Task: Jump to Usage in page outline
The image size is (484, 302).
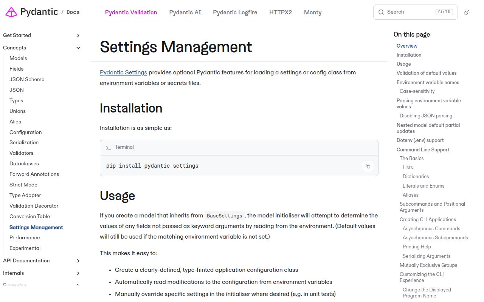Action: point(403,64)
